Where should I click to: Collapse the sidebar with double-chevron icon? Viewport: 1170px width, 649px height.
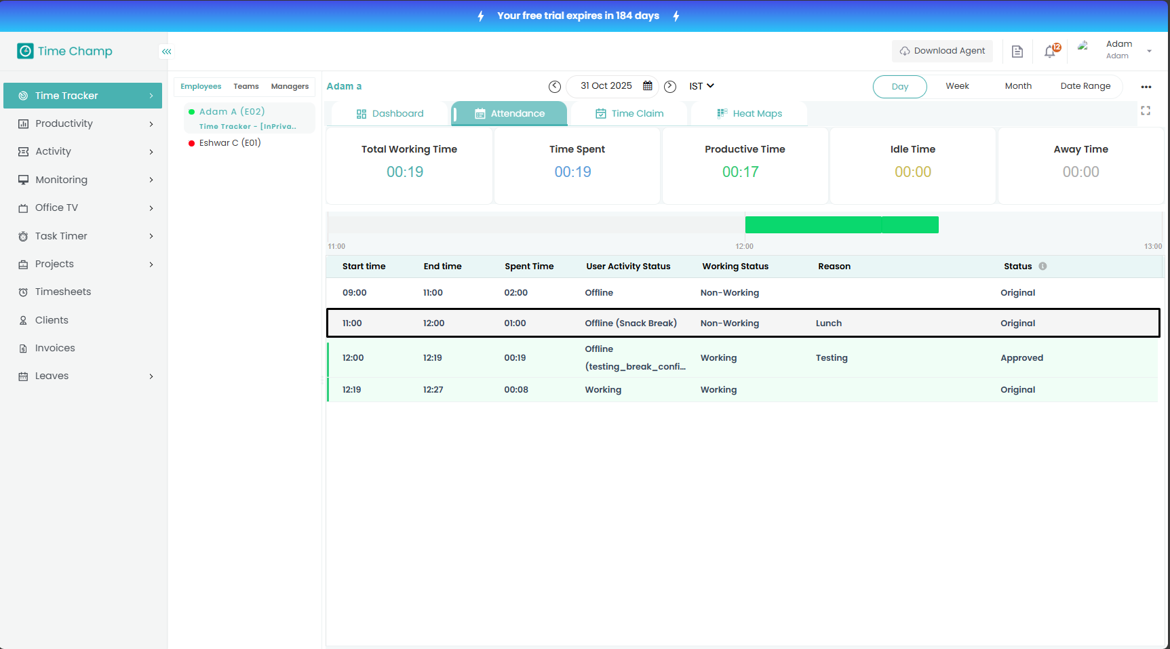coord(166,52)
